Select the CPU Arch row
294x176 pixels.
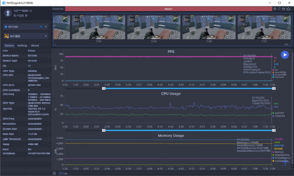point(26,85)
